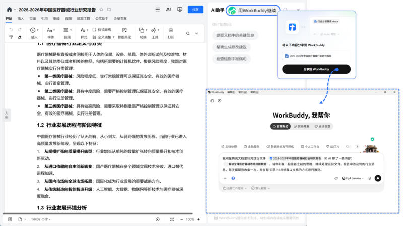Click the focus target icon in status bar
The height and width of the screenshot is (226, 403).
coord(158,219)
